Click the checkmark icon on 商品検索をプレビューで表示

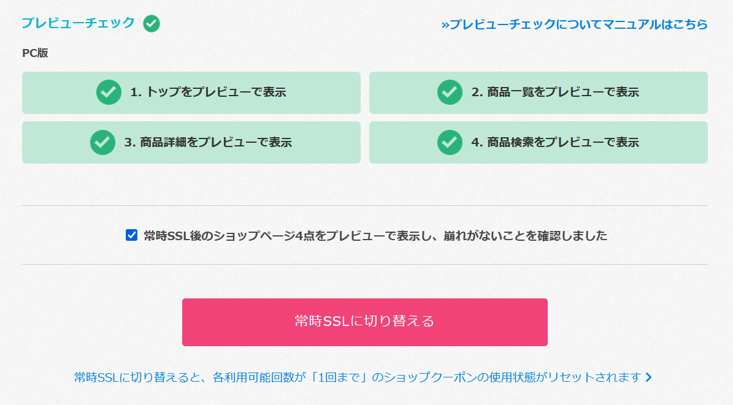point(450,142)
